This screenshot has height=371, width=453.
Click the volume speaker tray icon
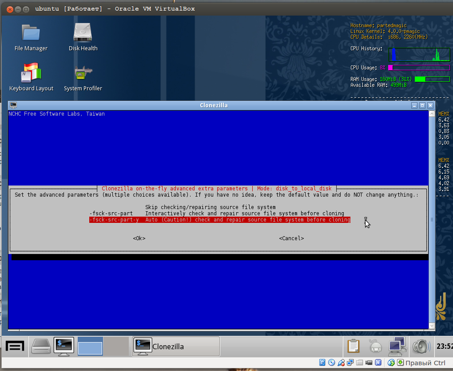tap(420, 346)
